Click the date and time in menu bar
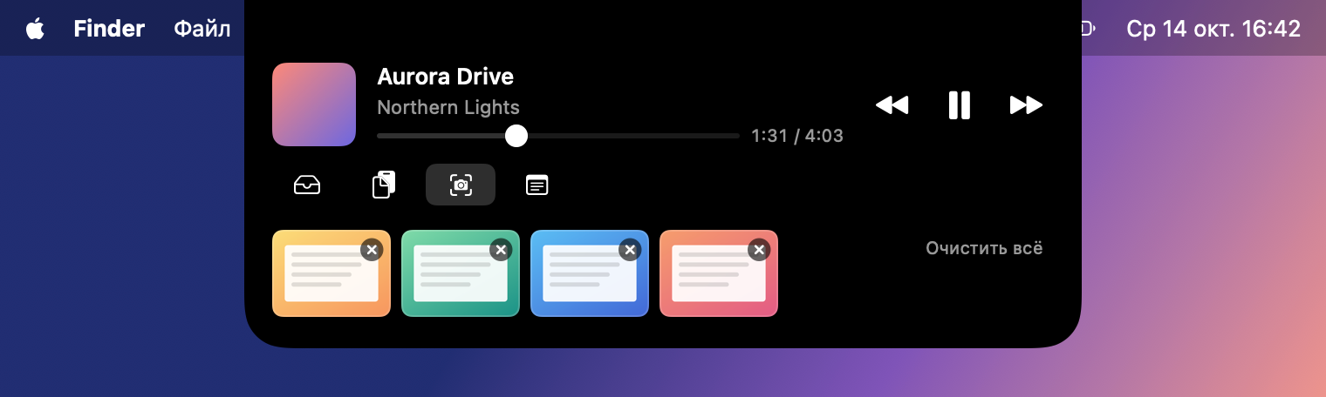Viewport: 1326px width, 397px height. [x=1213, y=29]
